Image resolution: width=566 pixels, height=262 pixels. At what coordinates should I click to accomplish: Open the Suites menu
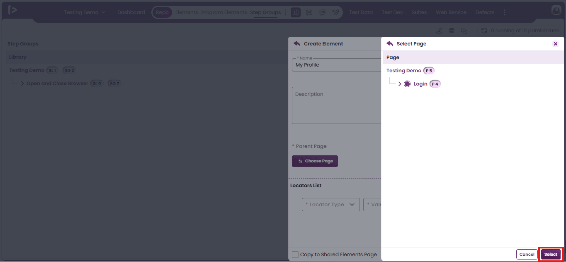click(419, 12)
